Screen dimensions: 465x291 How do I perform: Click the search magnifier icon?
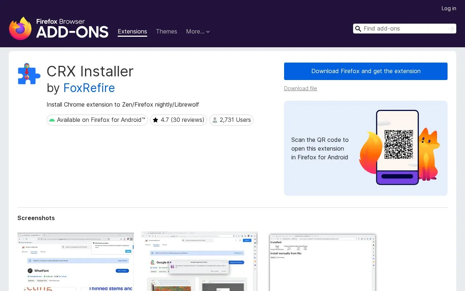point(358,29)
